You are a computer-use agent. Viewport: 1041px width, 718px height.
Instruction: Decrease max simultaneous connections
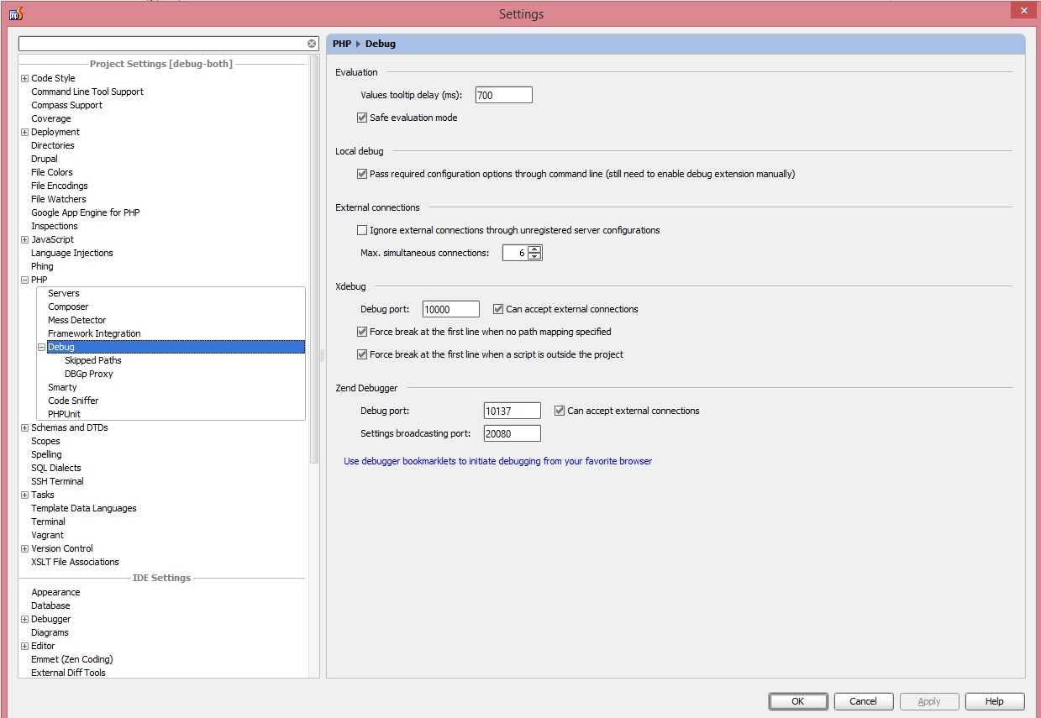pyautogui.click(x=534, y=256)
